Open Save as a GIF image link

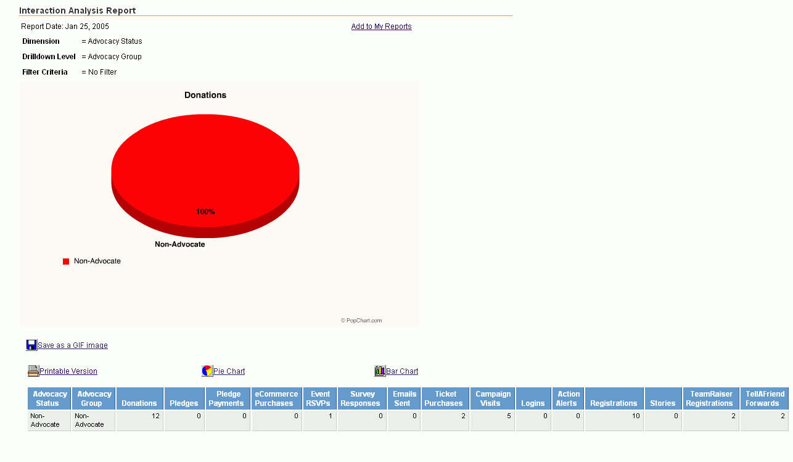point(73,345)
